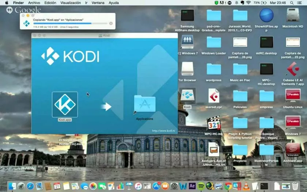Open Calendar from the Dock
This screenshot has width=307, height=192.
[57, 186]
